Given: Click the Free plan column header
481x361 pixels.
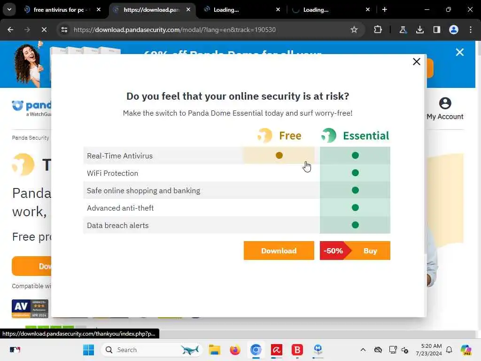Looking at the screenshot, I should 279,135.
